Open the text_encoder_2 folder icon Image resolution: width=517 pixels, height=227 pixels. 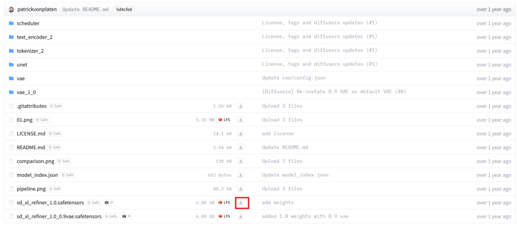[x=11, y=37]
